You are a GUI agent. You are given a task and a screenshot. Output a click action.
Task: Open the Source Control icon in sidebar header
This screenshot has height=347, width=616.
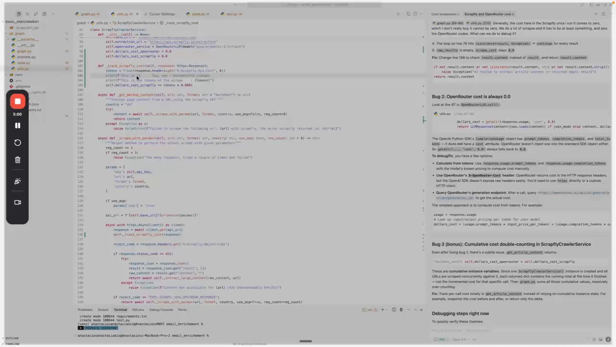click(36, 14)
